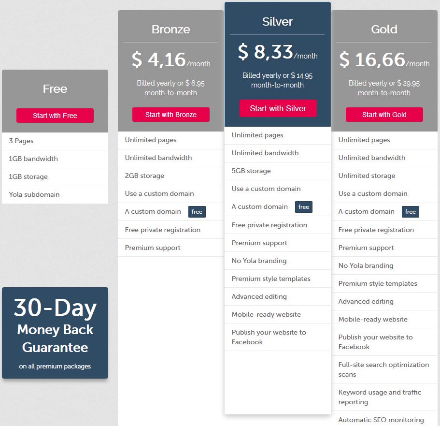Click the Start with Free button

point(55,116)
